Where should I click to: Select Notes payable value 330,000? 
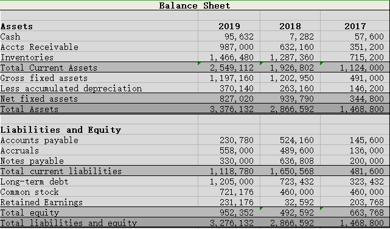237,161
